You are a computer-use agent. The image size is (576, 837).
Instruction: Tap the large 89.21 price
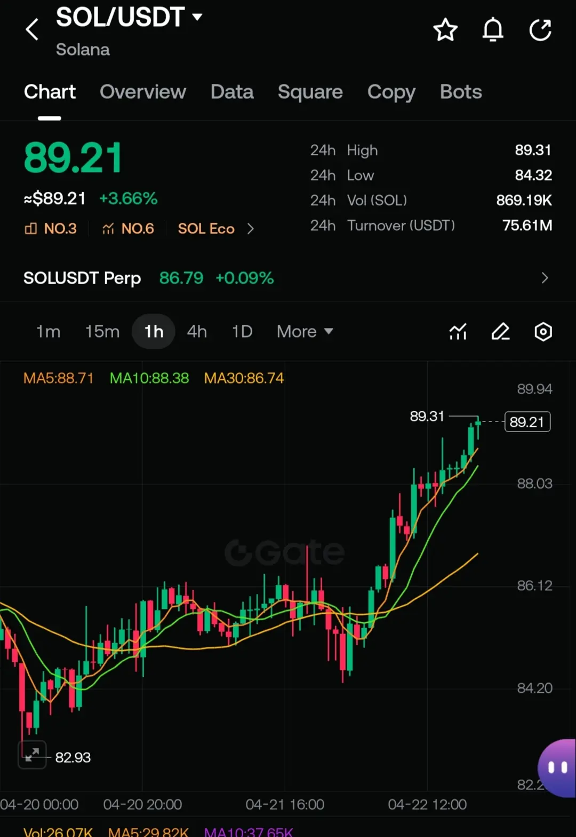73,158
